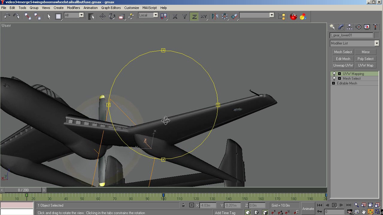This screenshot has height=215, width=383.
Task: Switch to the Utilities hammer panel
Action: tap(375, 27)
